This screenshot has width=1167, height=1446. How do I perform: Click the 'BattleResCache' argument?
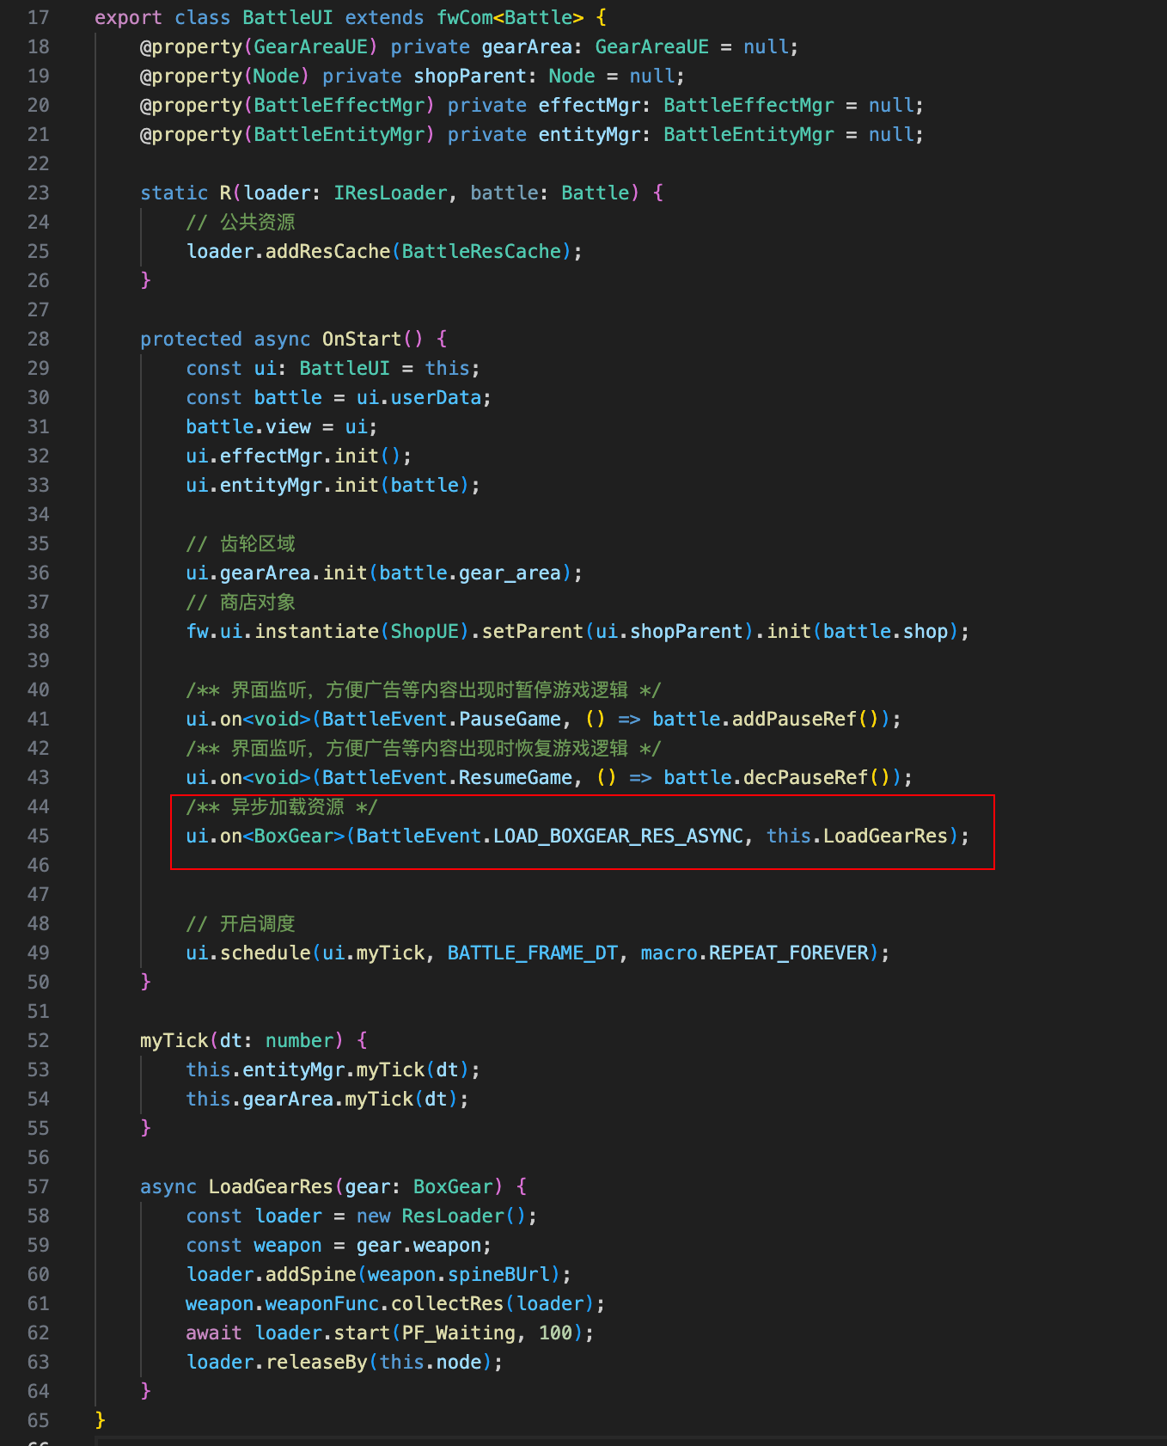click(x=481, y=251)
